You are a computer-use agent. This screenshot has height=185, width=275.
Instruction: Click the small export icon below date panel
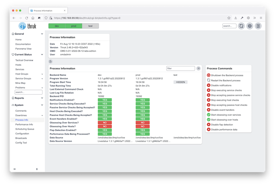pyautogui.click(x=50, y=61)
